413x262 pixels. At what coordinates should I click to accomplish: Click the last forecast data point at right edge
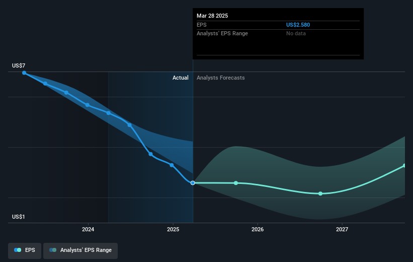[x=404, y=166]
